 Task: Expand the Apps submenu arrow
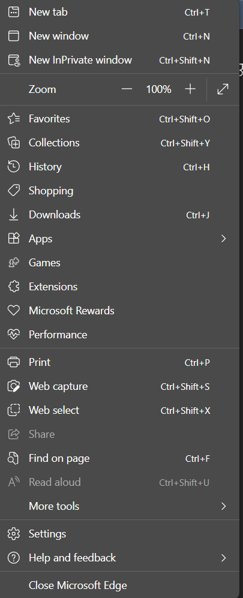pyautogui.click(x=224, y=239)
